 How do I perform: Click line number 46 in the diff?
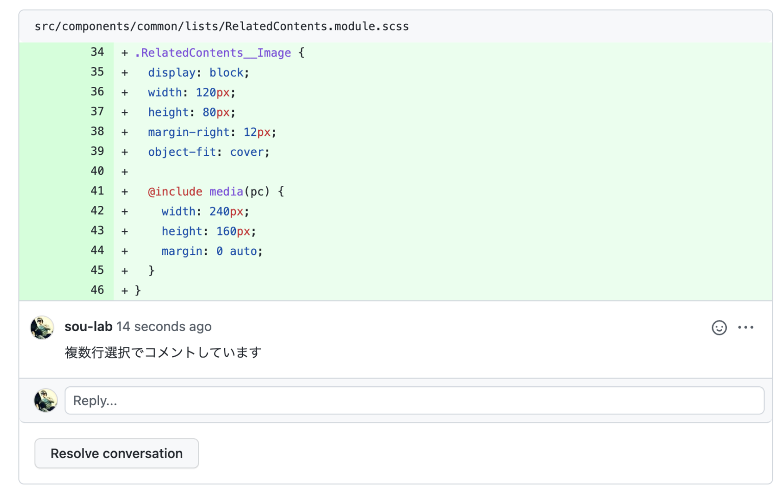pos(97,290)
